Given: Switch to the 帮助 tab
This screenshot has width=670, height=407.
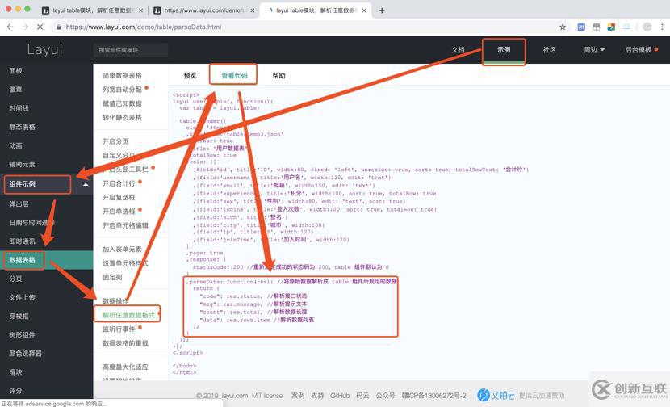Looking at the screenshot, I should tap(278, 75).
